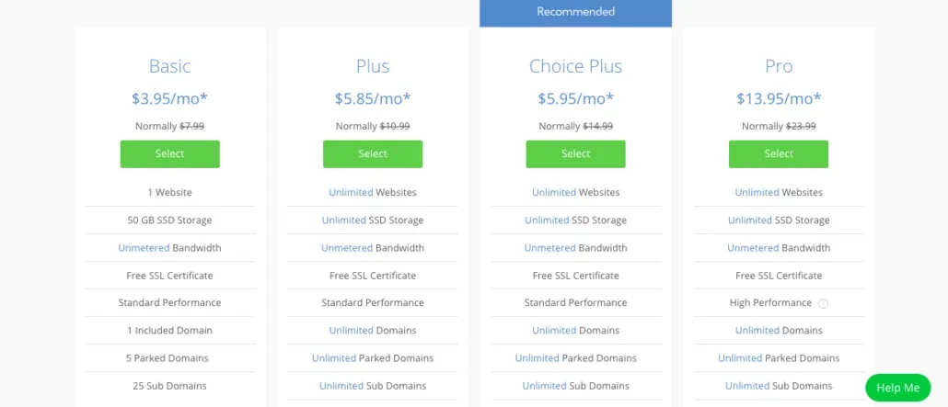The image size is (948, 407).
Task: Click the $3.95/mo* Basic price
Action: [170, 98]
